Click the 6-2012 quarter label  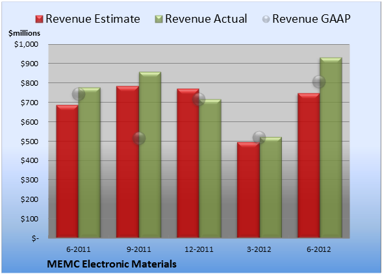pyautogui.click(x=319, y=249)
